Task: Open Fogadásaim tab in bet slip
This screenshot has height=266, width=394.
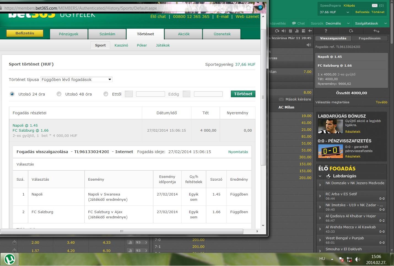Action: tap(369, 38)
